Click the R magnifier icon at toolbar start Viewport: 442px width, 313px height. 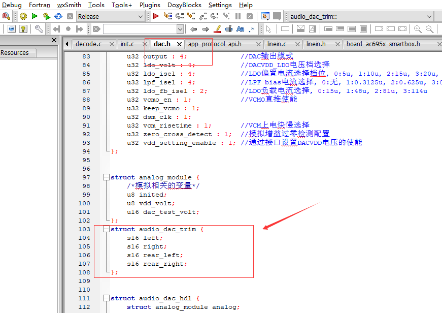pos(6,16)
